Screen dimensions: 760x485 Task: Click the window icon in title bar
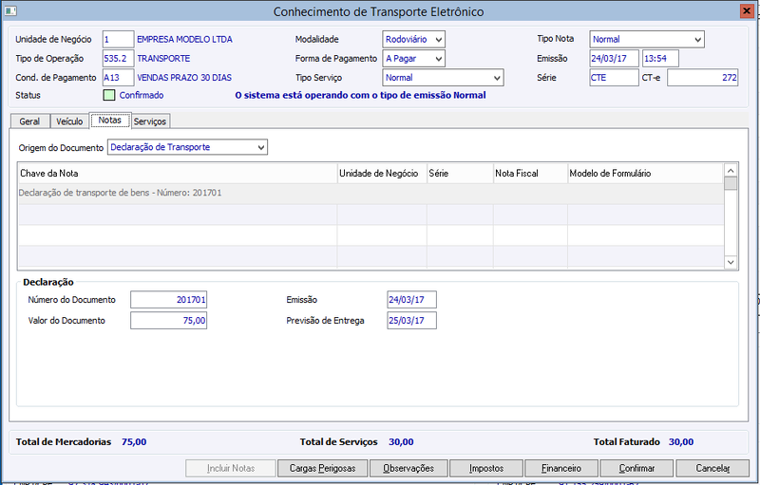coord(10,10)
